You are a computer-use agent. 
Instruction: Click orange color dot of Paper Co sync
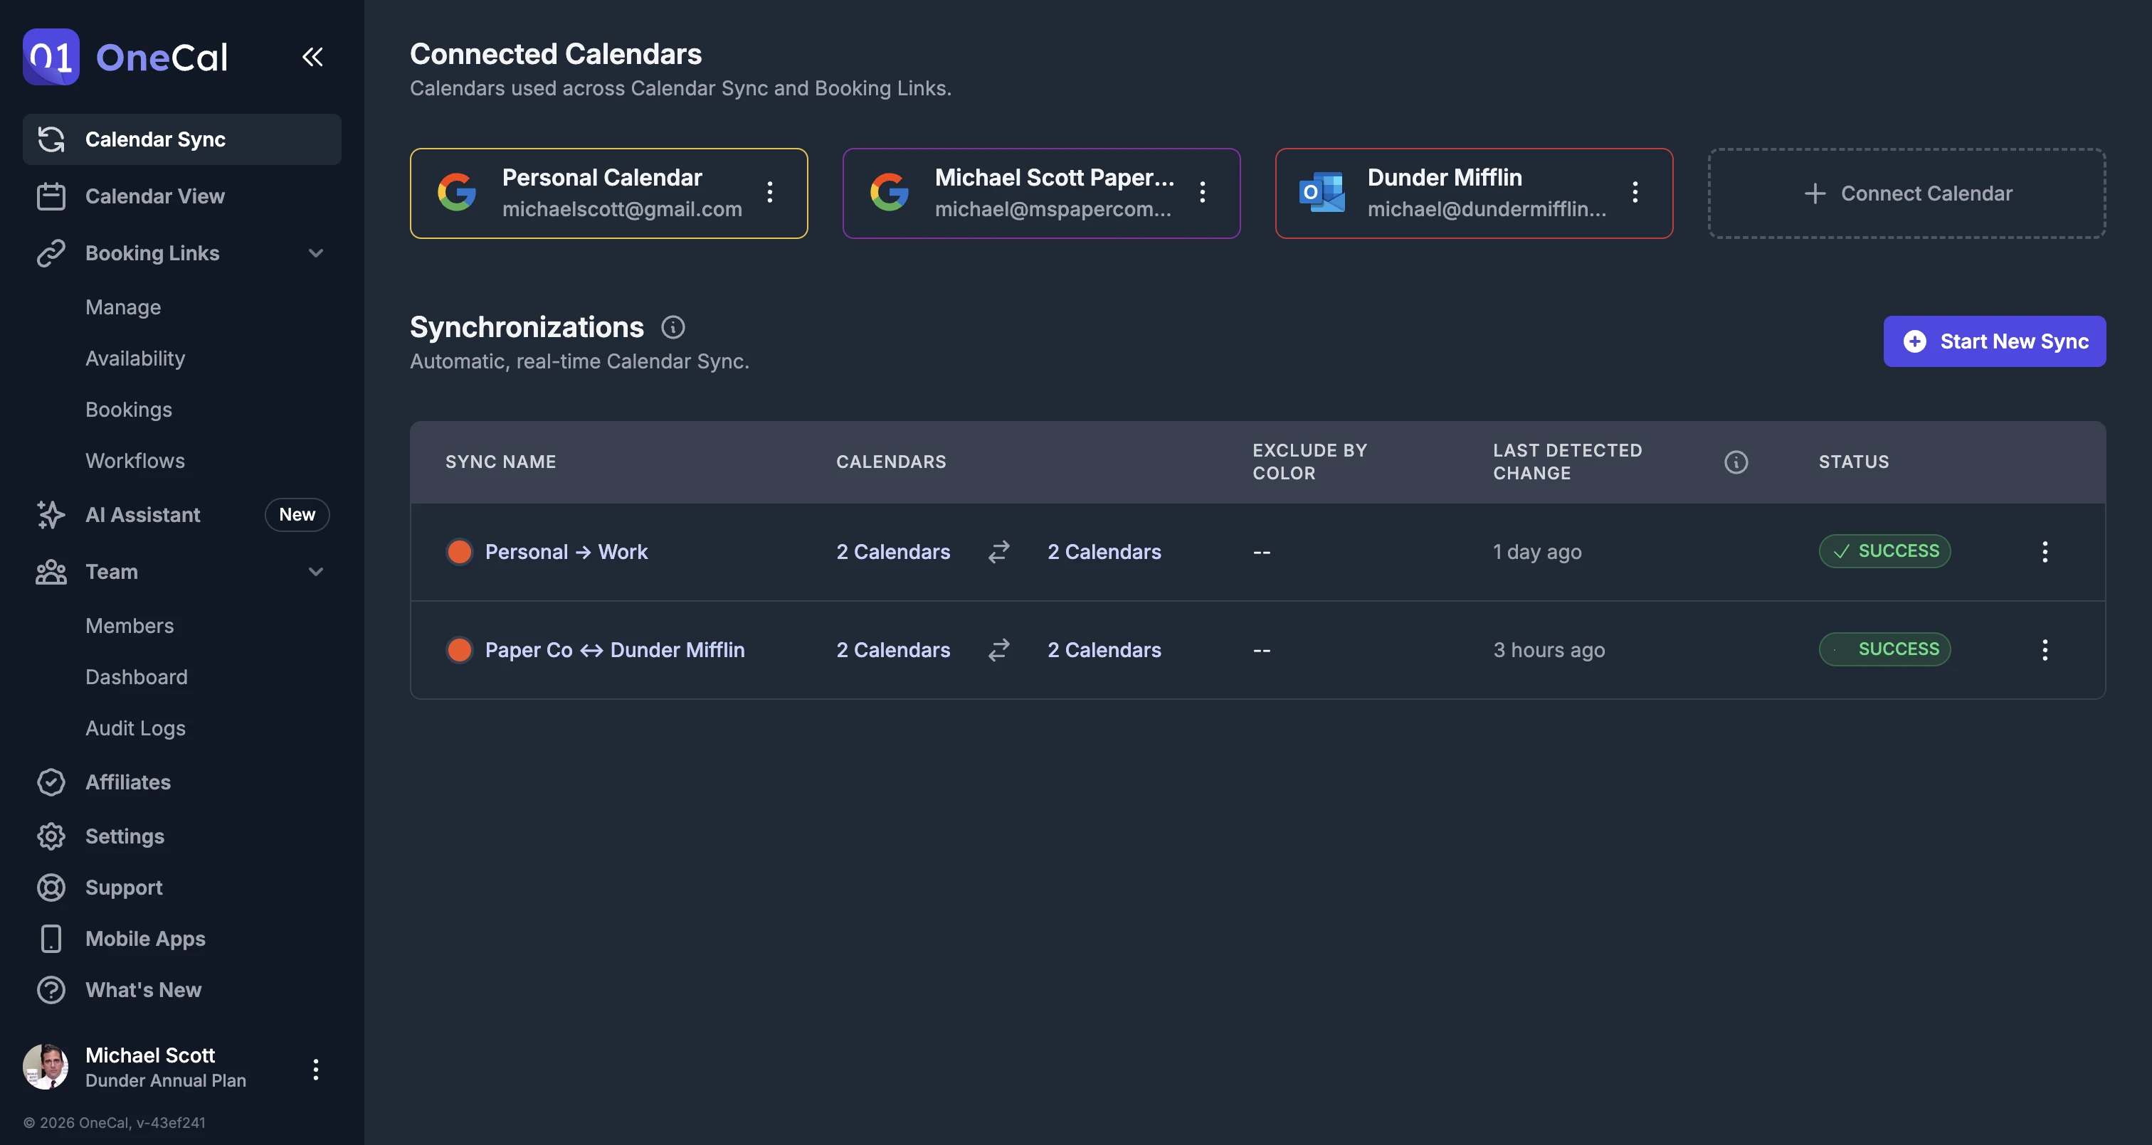click(460, 650)
